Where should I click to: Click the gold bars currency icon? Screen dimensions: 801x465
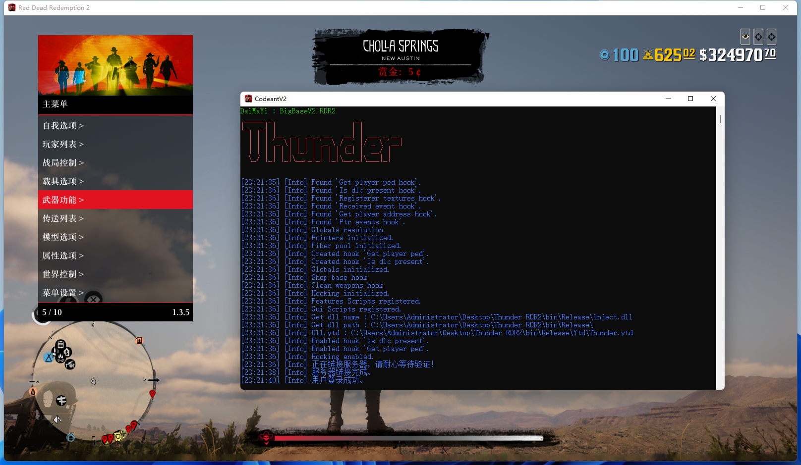coord(648,54)
